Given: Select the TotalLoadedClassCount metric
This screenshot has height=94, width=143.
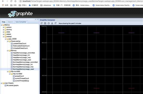Looking at the screenshot, I should point(21,46).
